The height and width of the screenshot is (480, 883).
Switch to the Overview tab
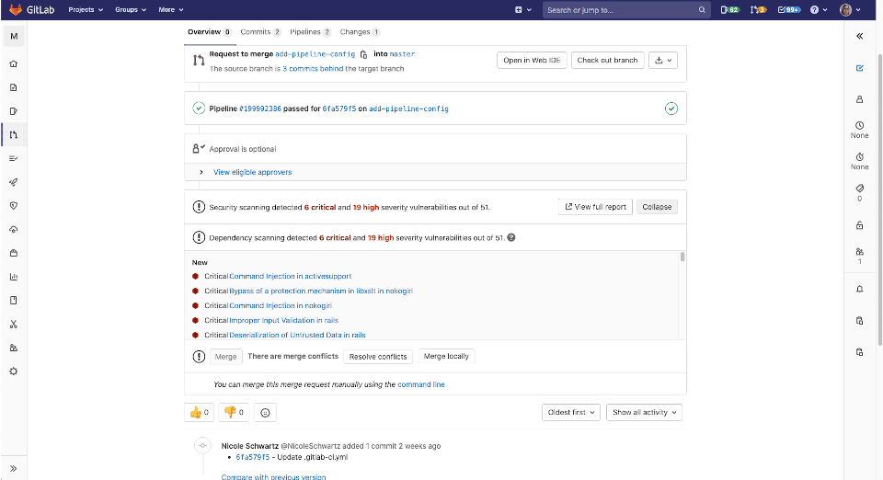(209, 32)
